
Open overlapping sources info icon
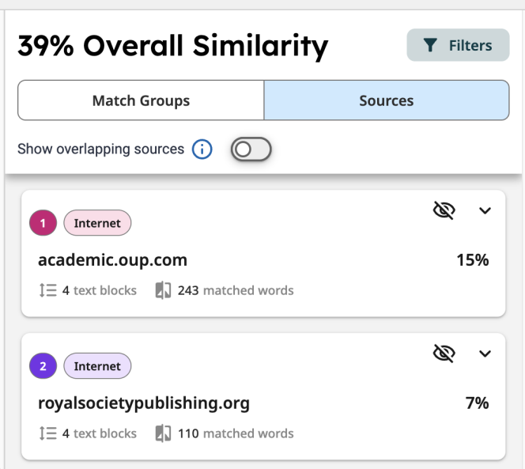pyautogui.click(x=202, y=149)
